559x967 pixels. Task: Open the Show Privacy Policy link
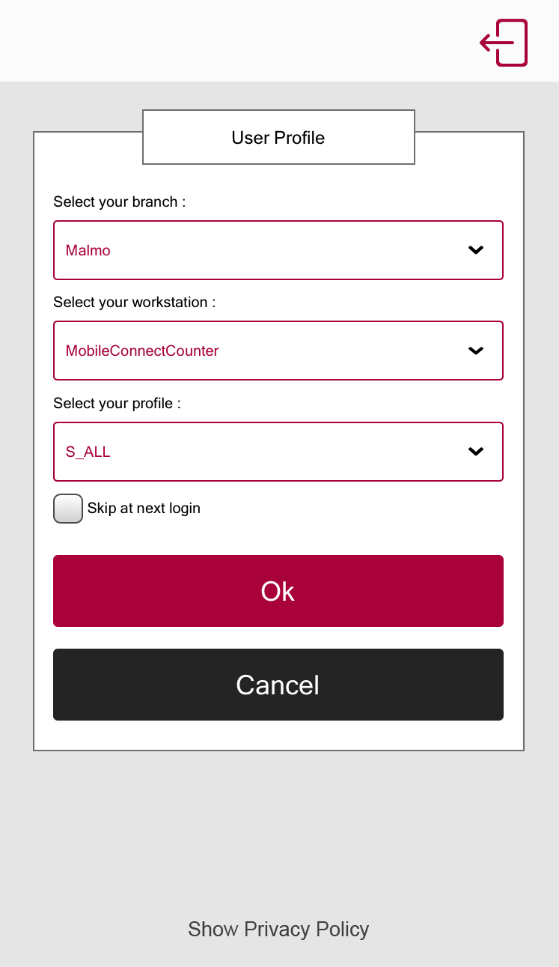278,930
